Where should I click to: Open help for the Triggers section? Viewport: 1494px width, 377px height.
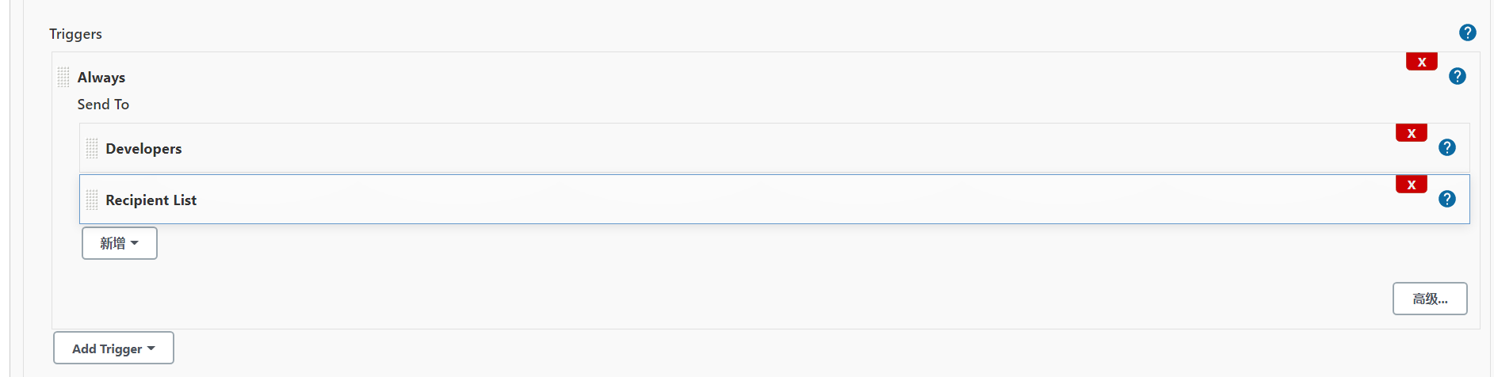[x=1467, y=32]
